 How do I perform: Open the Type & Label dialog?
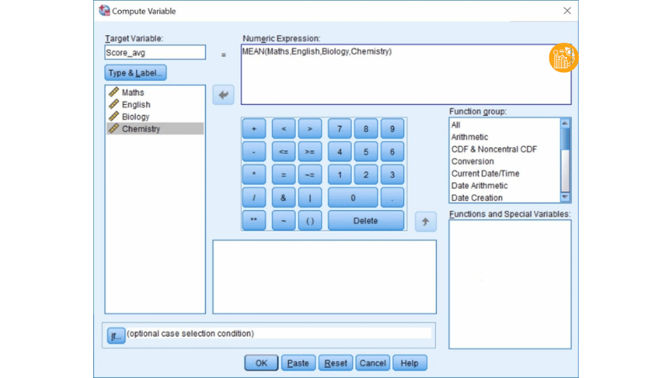coord(136,73)
